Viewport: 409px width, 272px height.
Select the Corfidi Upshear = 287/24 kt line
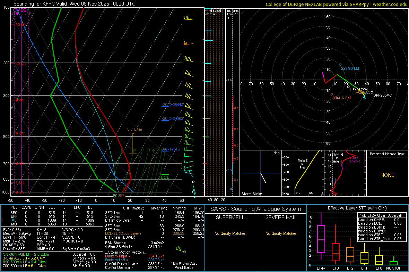click(134, 267)
